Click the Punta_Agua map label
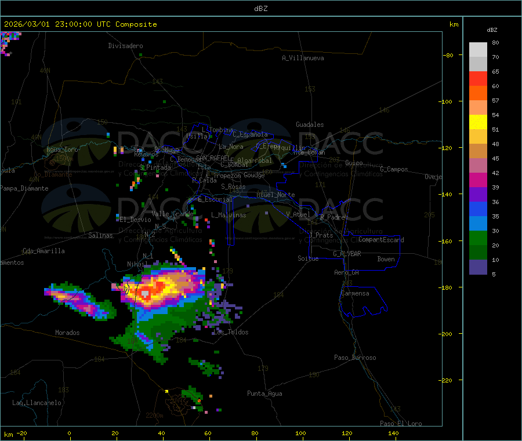 point(264,393)
